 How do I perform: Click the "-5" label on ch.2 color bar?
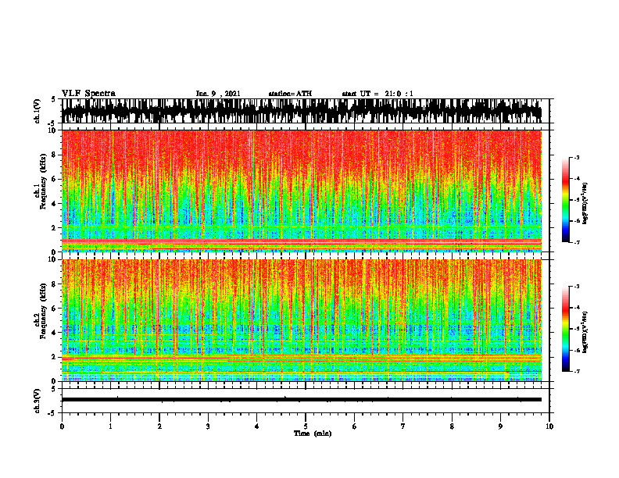(576, 329)
